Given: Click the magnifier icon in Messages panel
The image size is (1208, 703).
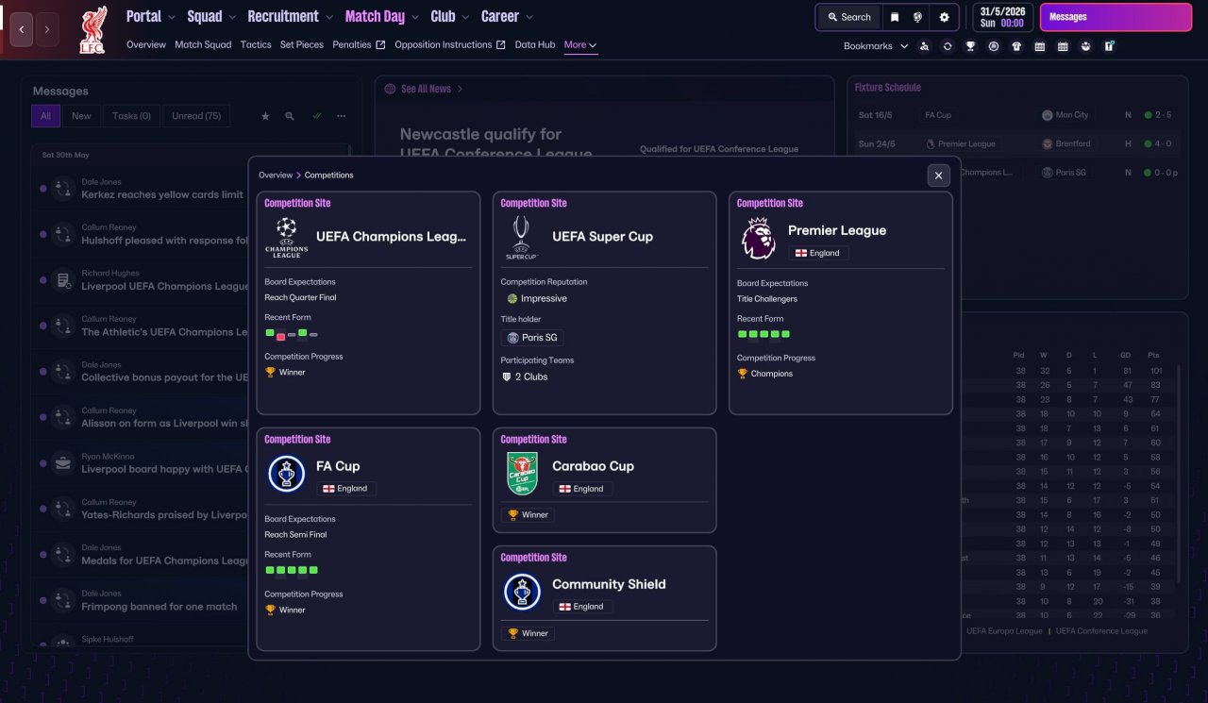Looking at the screenshot, I should [x=290, y=116].
